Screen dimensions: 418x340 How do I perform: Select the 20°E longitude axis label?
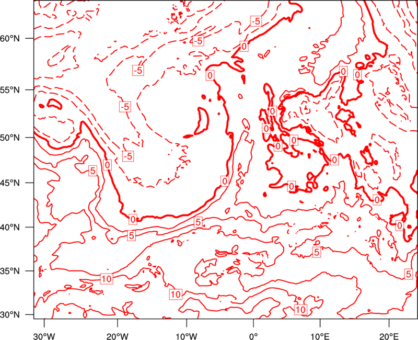pos(389,336)
